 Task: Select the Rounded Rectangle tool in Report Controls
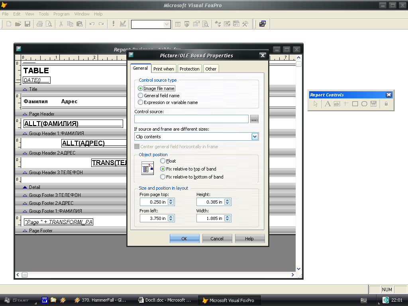click(364, 104)
